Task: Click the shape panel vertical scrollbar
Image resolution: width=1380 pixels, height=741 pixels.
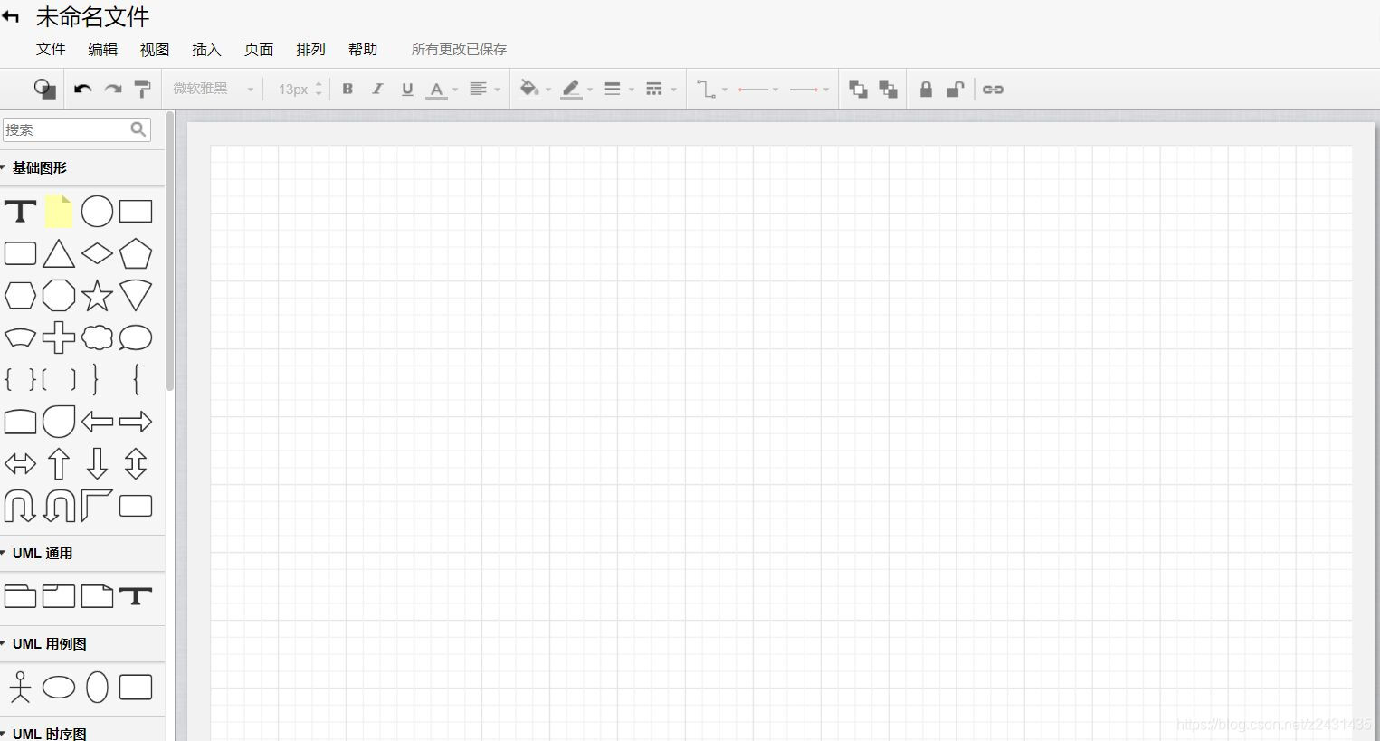Action: coord(169,252)
